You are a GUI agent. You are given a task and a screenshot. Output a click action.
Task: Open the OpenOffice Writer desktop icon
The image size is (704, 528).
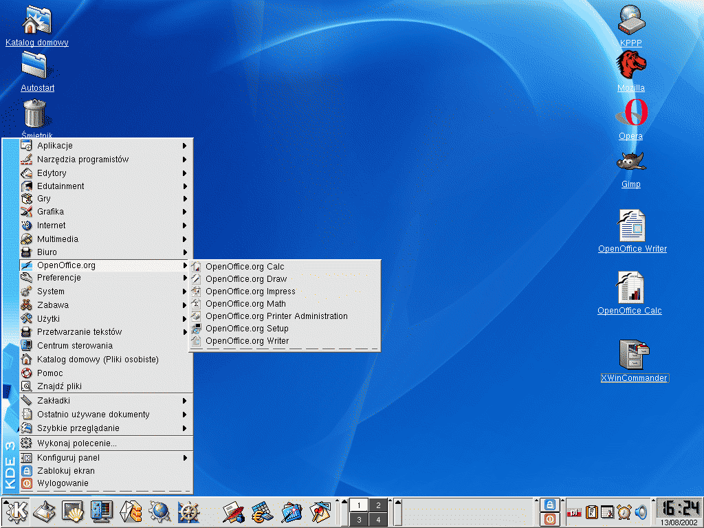(x=632, y=231)
